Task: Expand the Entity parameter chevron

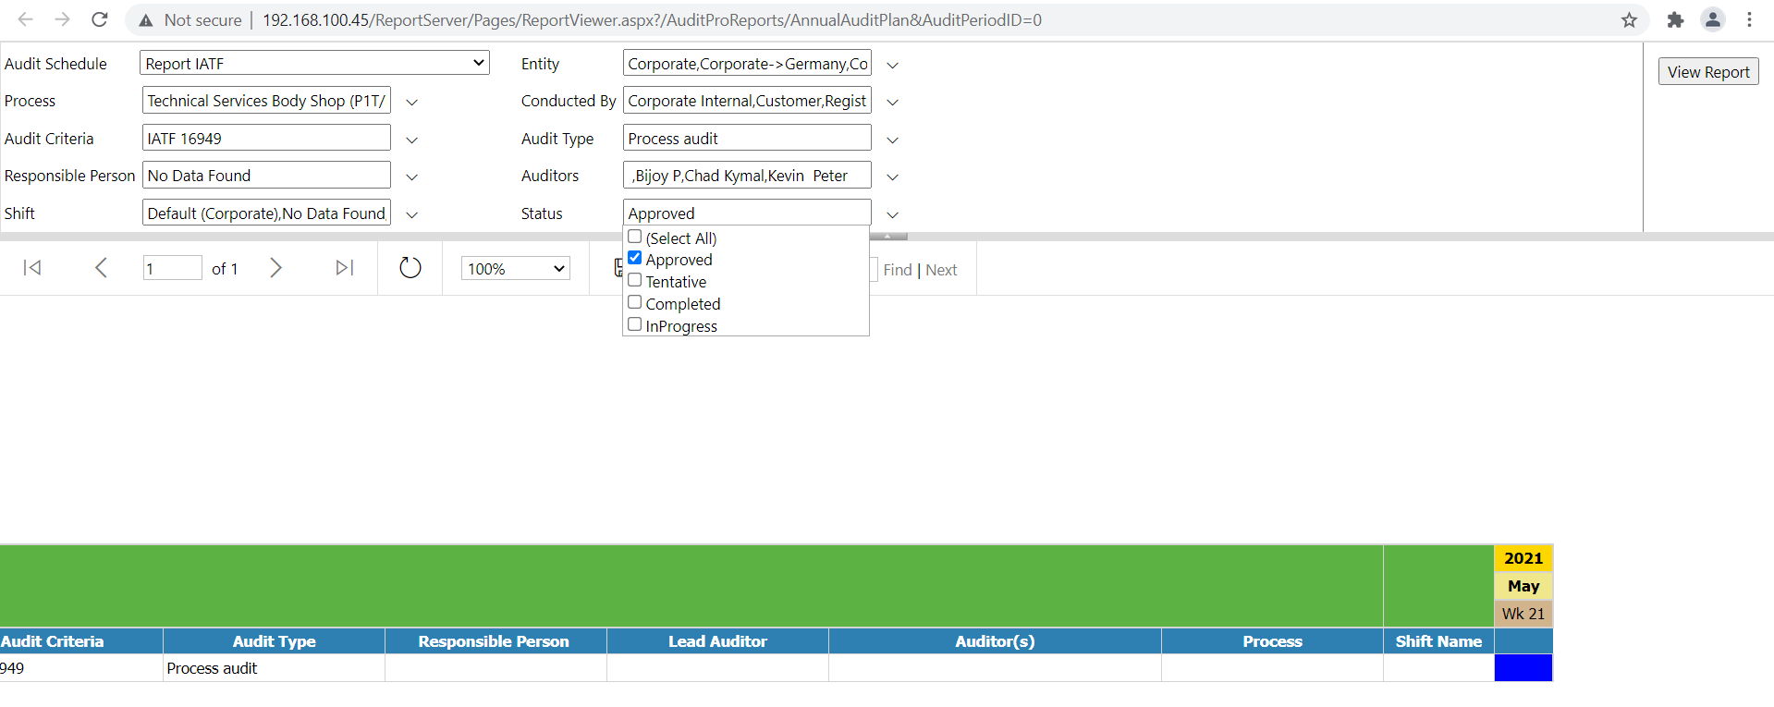Action: point(893,65)
